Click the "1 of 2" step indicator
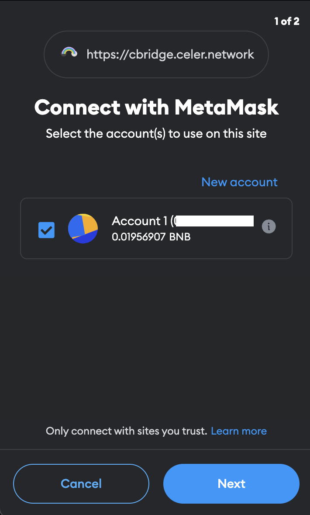 pyautogui.click(x=286, y=21)
